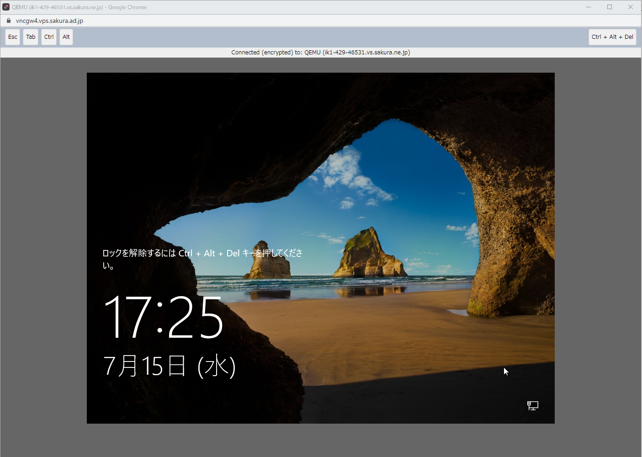This screenshot has height=457, width=642.
Task: Click the network icon on lock screen
Action: 532,405
